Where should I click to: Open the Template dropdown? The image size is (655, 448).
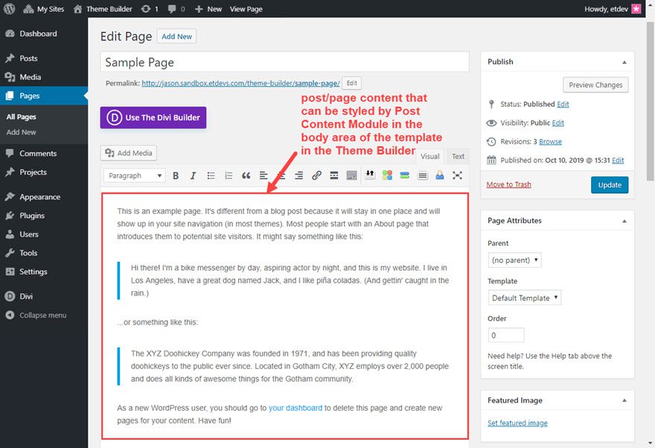point(525,298)
